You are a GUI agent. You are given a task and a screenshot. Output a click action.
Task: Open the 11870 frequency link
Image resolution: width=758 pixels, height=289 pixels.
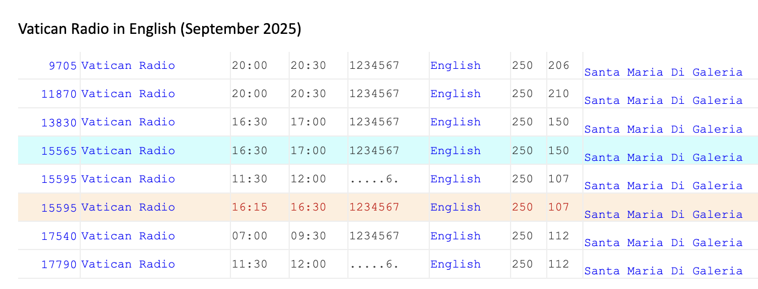[x=59, y=94]
